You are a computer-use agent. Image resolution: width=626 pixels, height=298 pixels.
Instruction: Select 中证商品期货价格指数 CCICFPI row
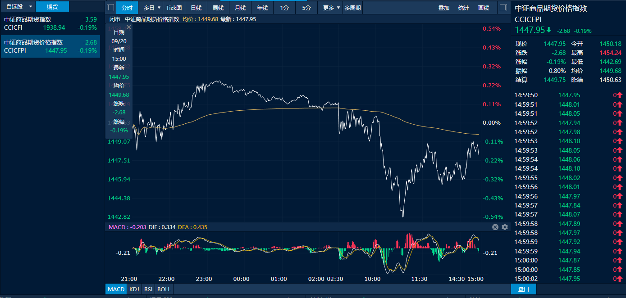[50, 46]
